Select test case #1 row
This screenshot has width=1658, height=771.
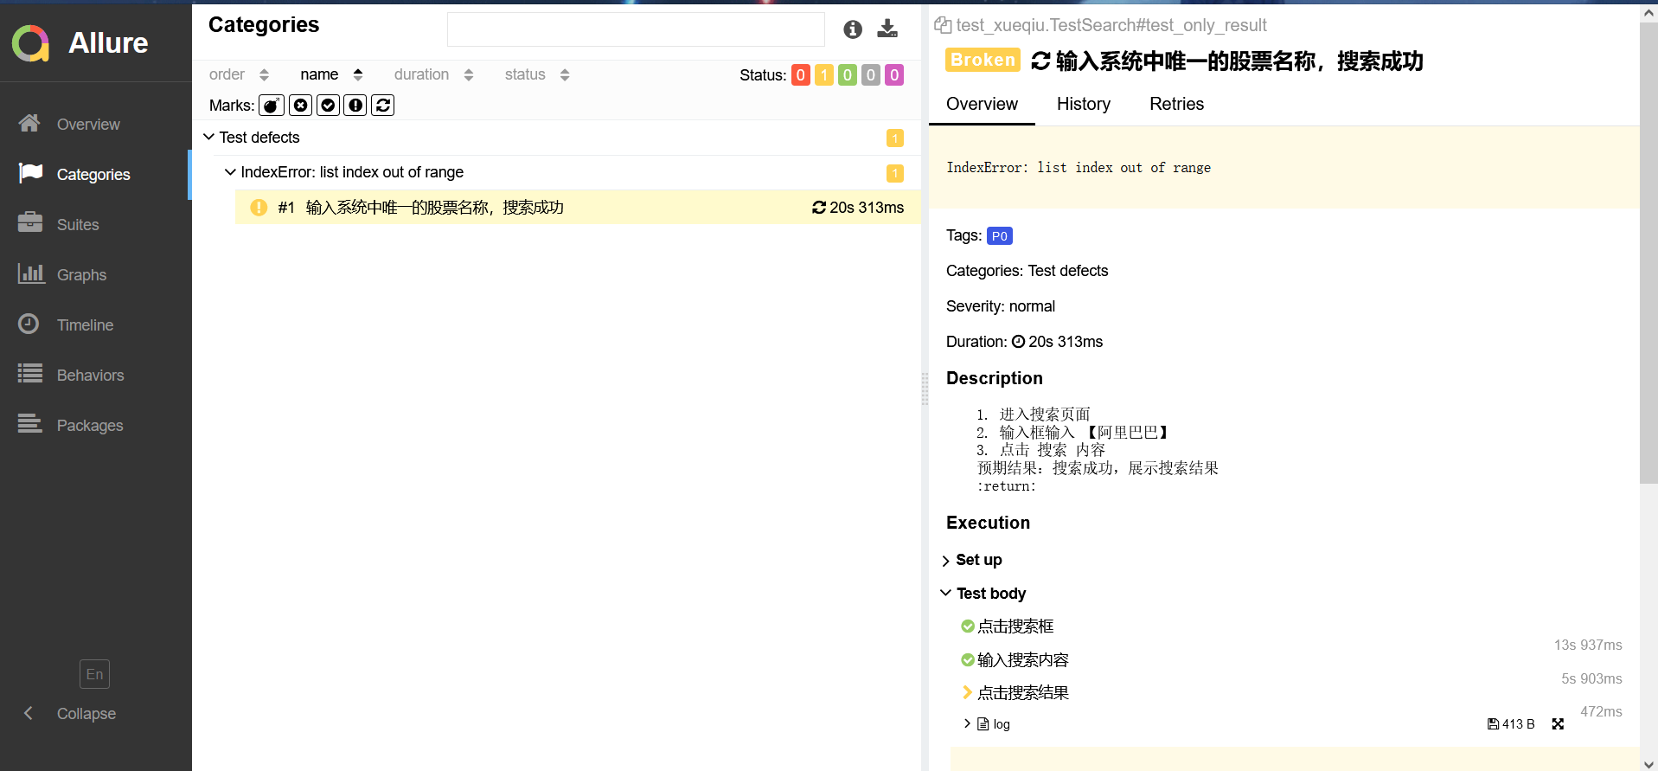pos(578,207)
